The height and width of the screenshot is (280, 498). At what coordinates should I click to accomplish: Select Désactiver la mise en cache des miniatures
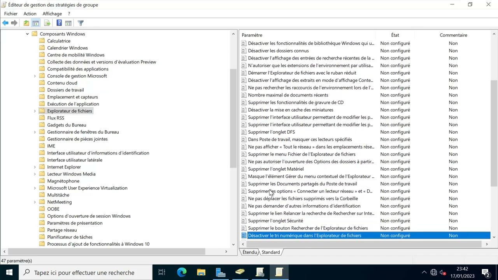pyautogui.click(x=291, y=110)
